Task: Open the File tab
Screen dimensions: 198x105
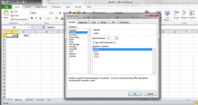Action: pos(7,7)
